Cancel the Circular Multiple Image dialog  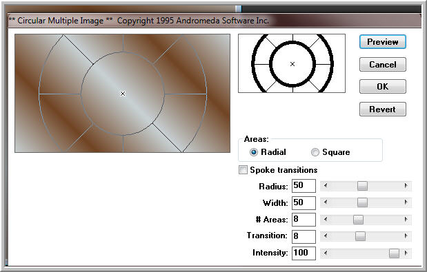pos(383,65)
